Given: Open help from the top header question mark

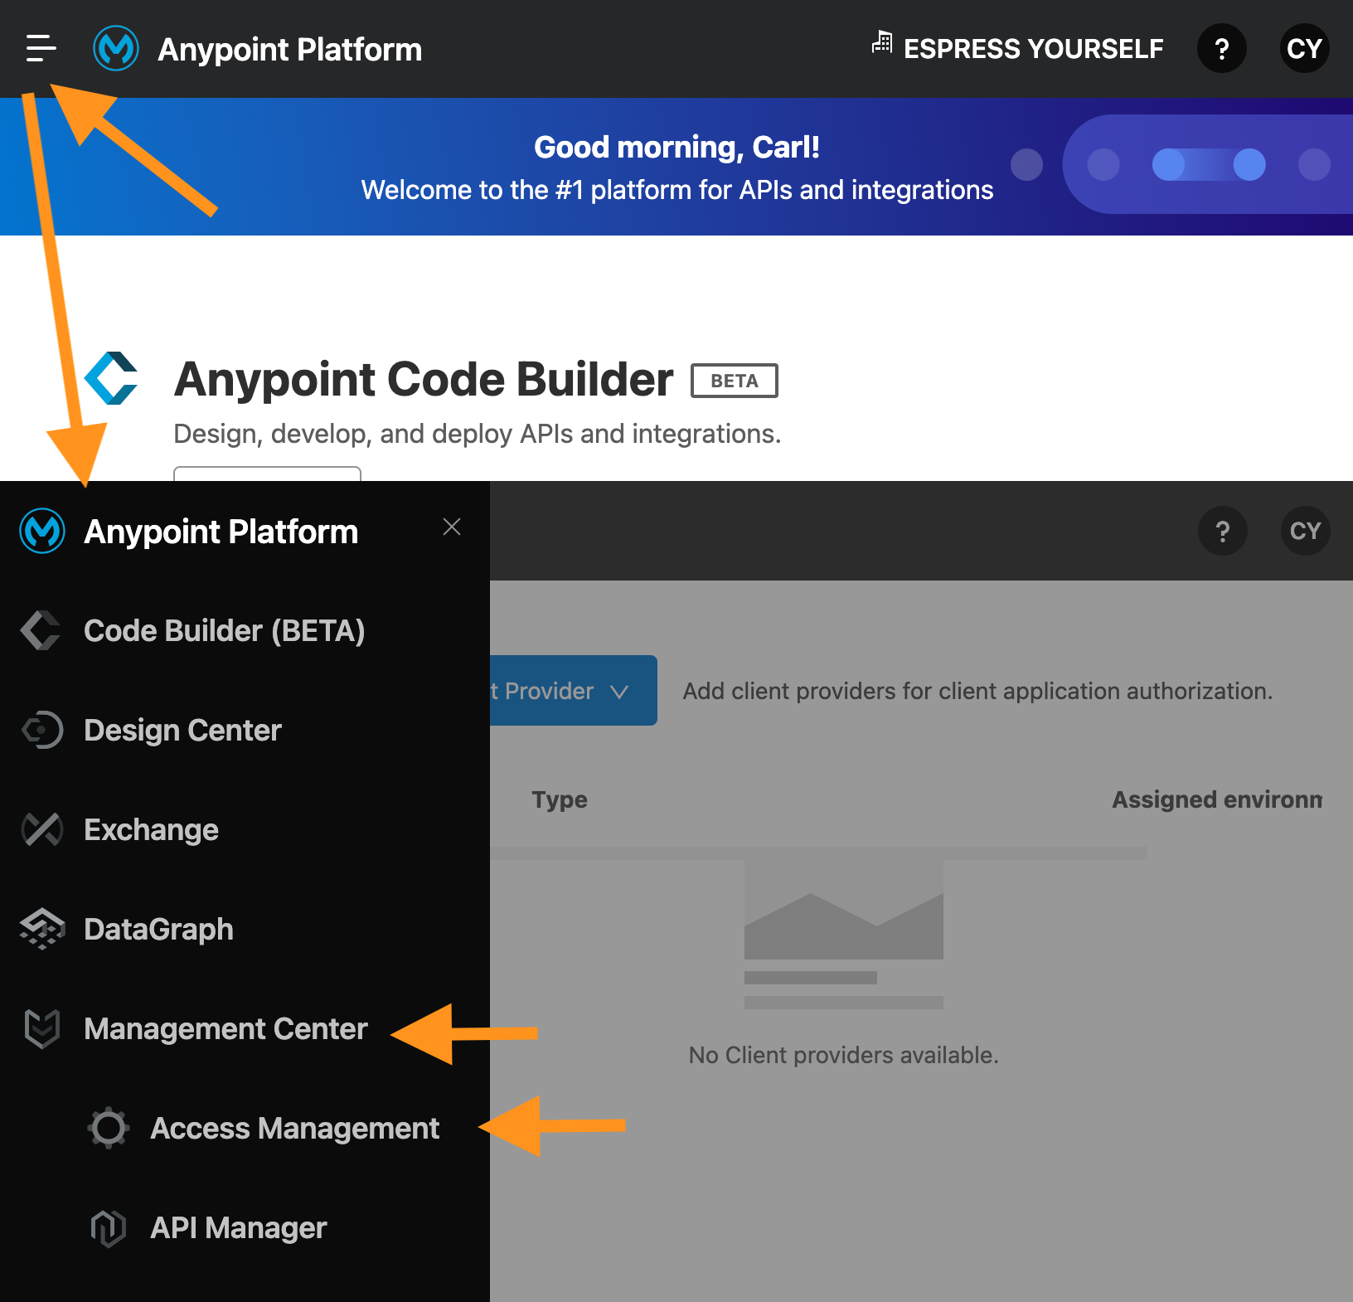Looking at the screenshot, I should (x=1222, y=48).
